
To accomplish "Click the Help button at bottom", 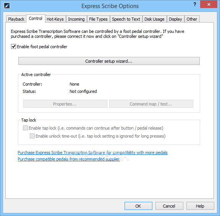I will pos(200,206).
